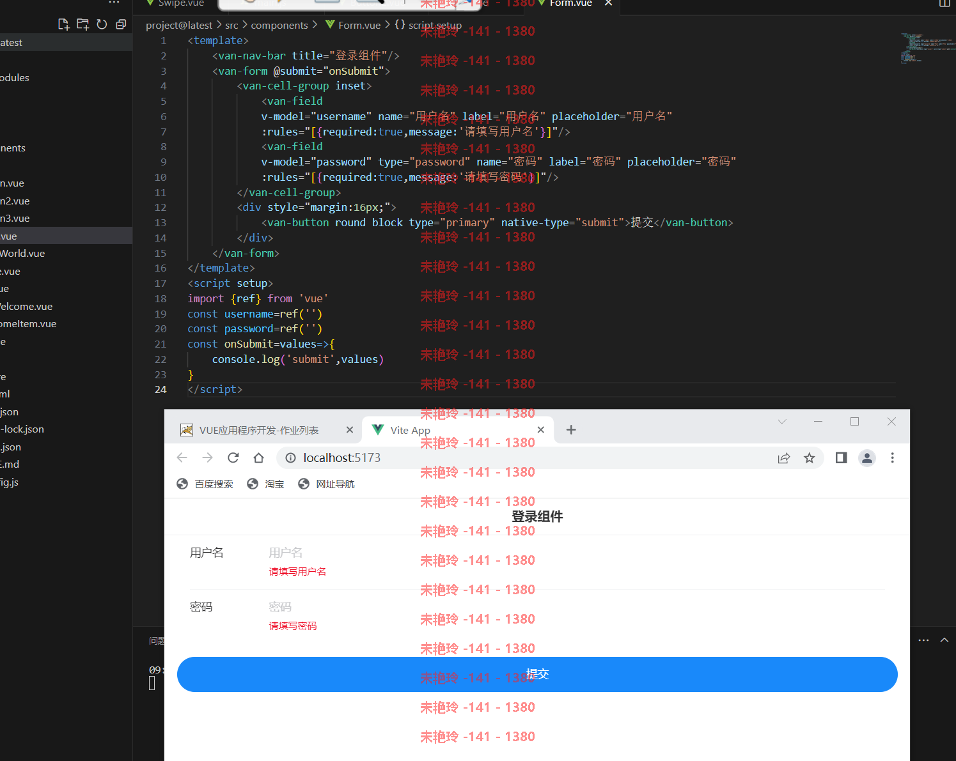Open the fig.js file in explorer

pyautogui.click(x=9, y=482)
